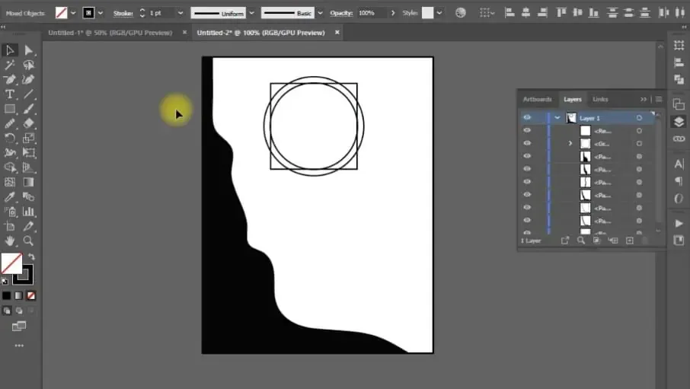Viewport: 690px width, 389px height.
Task: Click the Locate Object magnifier in Layers panel
Action: [x=581, y=241]
